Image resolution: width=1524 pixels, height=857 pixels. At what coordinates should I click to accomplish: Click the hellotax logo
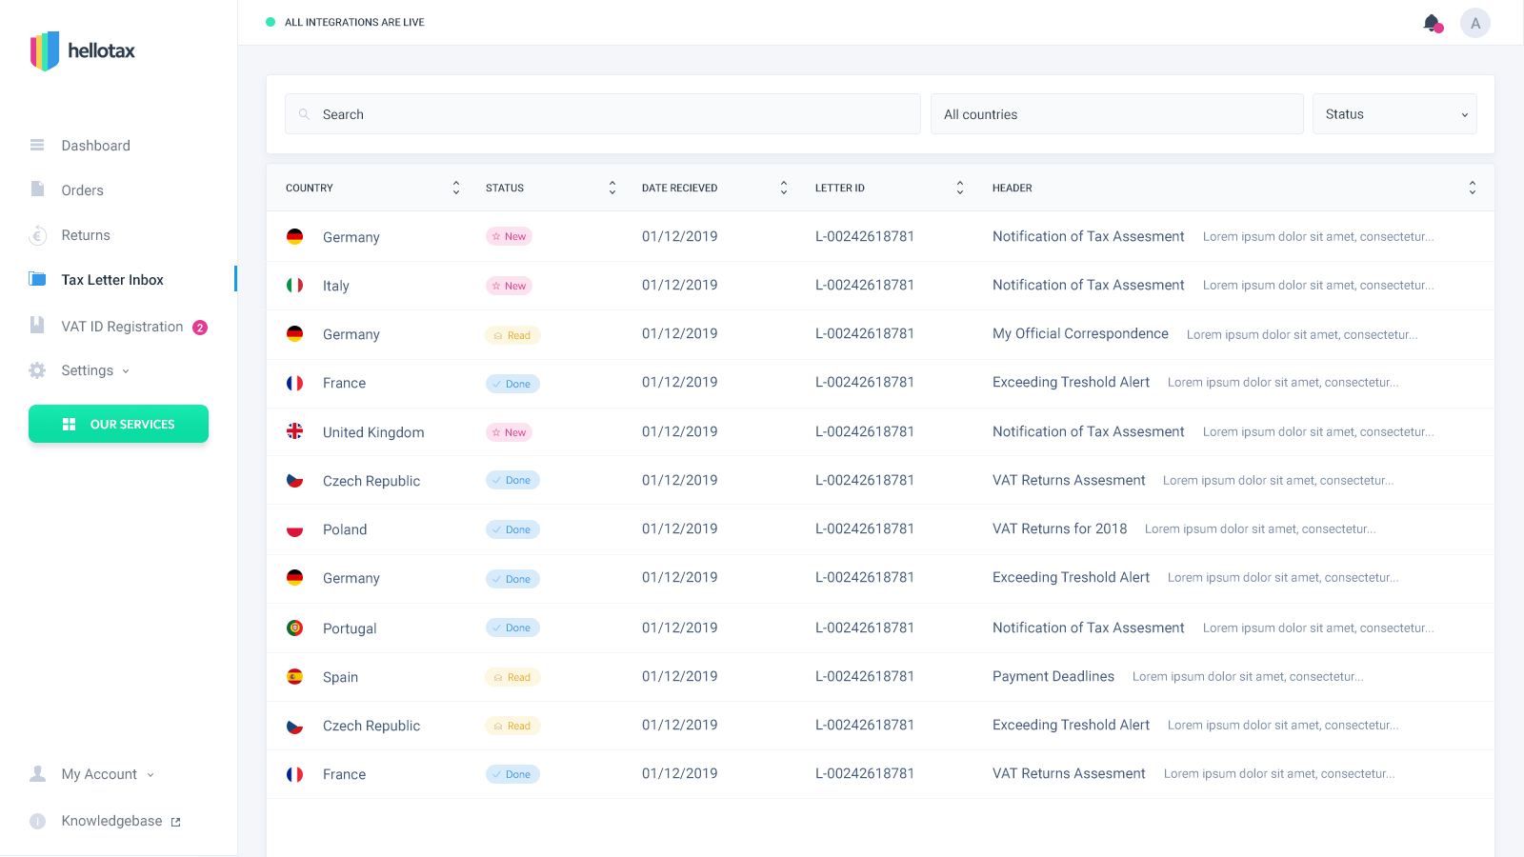(83, 50)
